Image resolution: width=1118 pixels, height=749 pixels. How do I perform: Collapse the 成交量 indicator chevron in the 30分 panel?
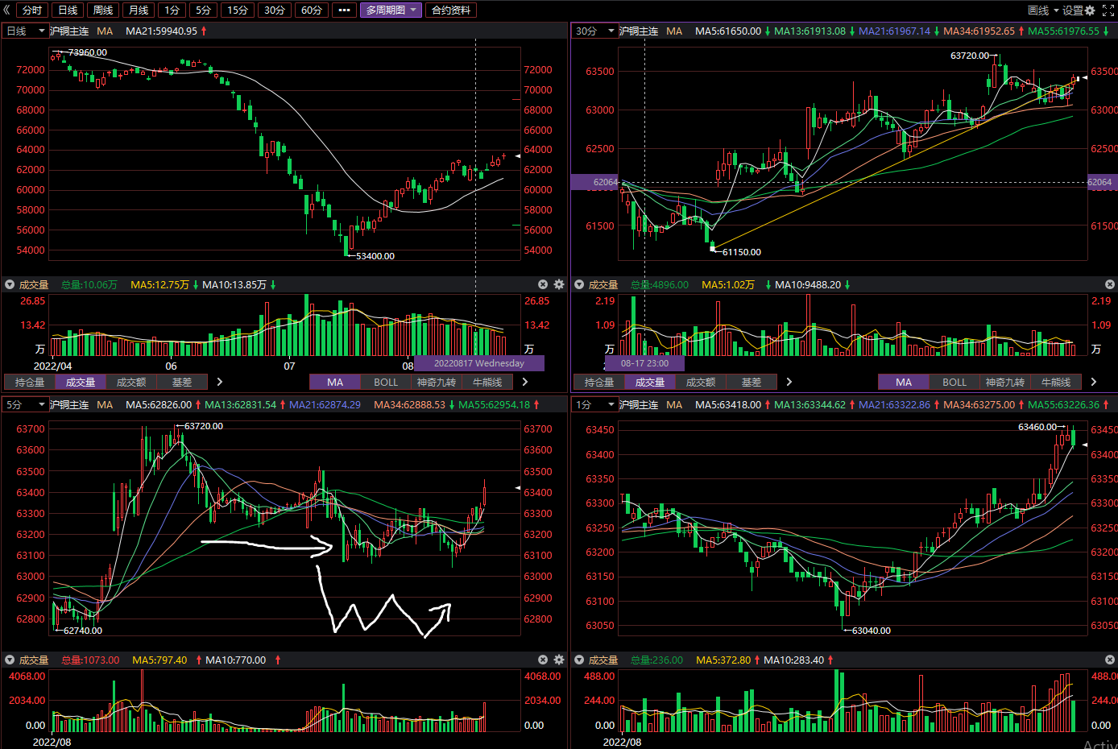tap(579, 284)
